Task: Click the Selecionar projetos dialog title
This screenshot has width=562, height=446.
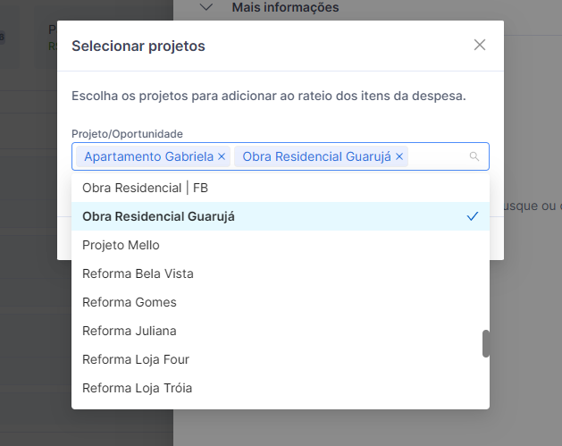Action: [x=138, y=45]
